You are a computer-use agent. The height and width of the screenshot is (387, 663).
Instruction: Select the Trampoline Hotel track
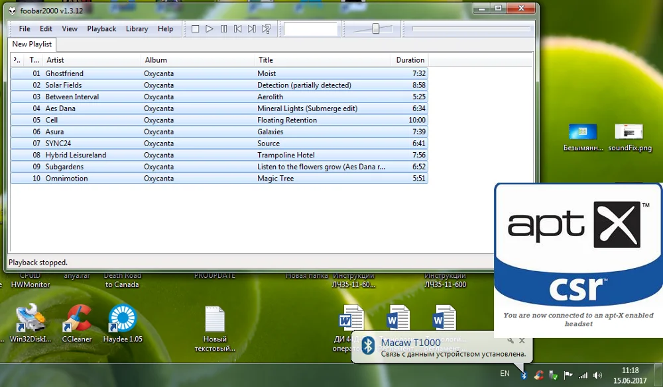point(219,155)
